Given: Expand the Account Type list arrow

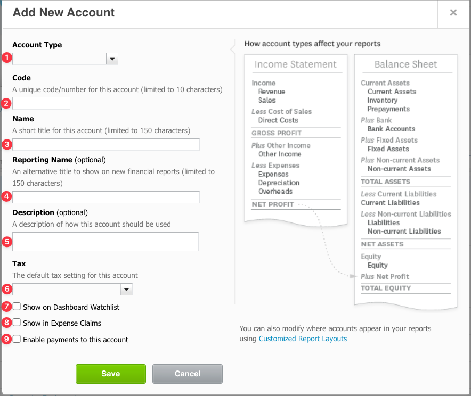Looking at the screenshot, I should (111, 58).
